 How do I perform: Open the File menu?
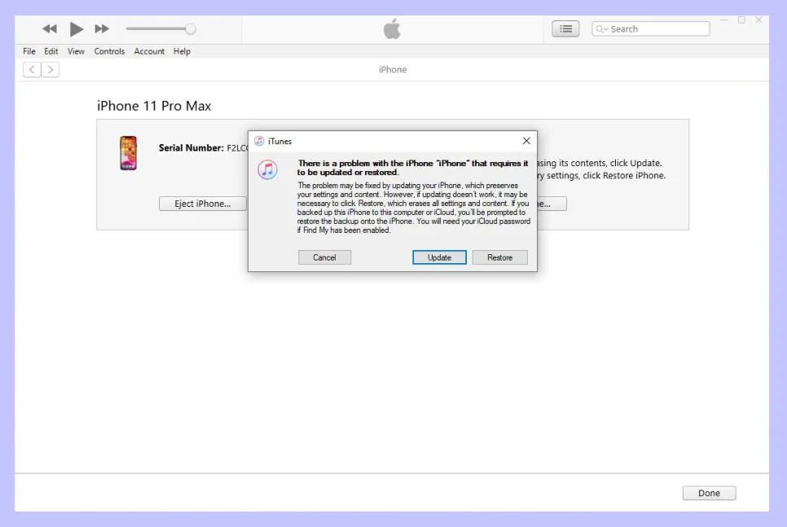click(29, 51)
